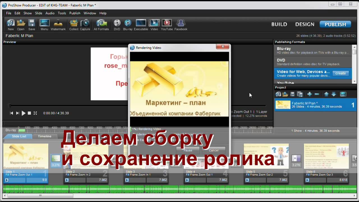
Task: Click the preview seek bar handle
Action: point(10,106)
